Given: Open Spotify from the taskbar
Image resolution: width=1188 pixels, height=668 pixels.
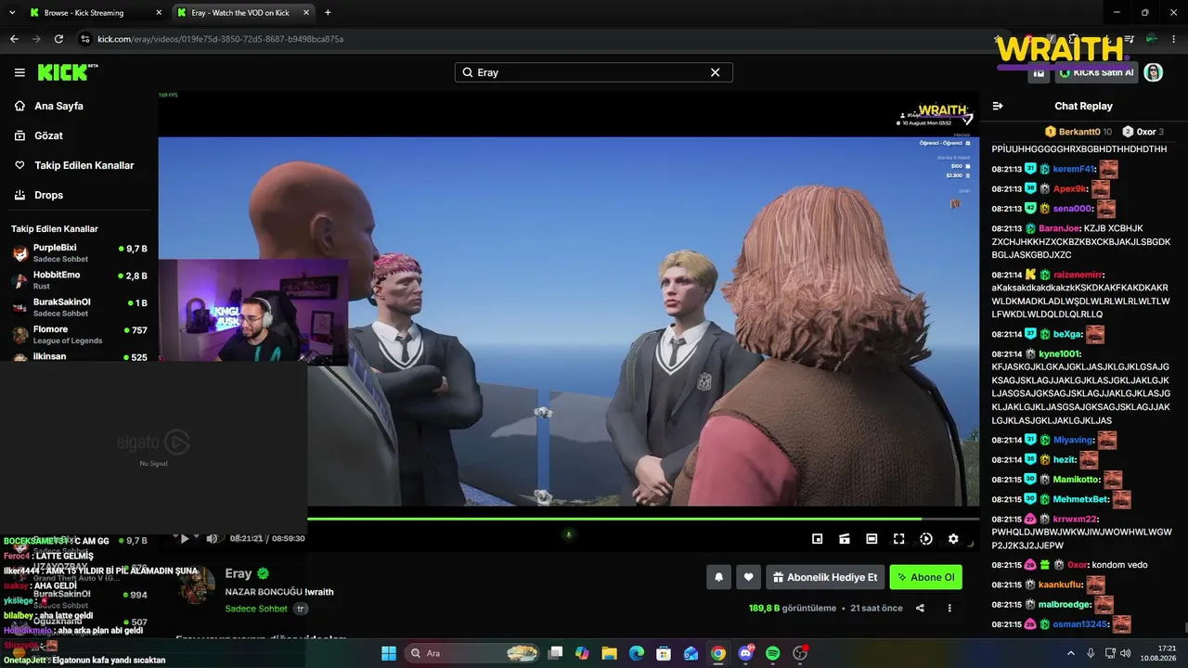Looking at the screenshot, I should click(772, 653).
